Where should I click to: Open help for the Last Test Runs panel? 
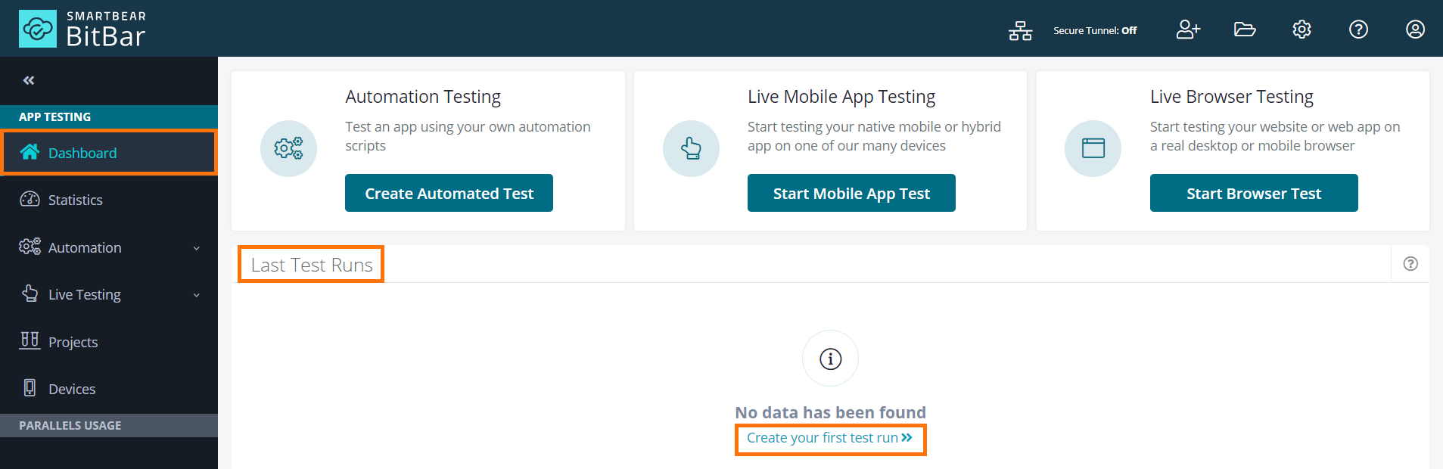pos(1410,263)
